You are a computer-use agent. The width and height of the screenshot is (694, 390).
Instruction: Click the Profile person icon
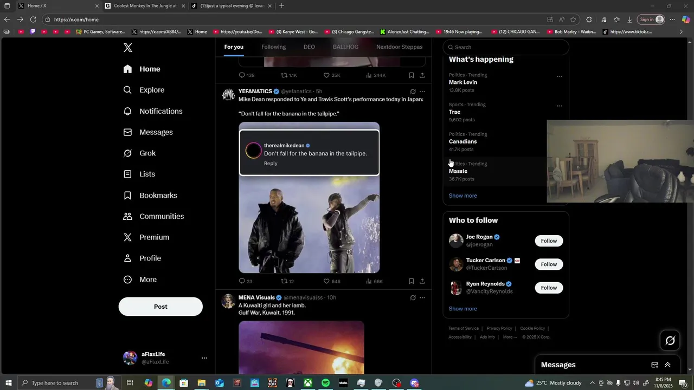click(x=127, y=258)
